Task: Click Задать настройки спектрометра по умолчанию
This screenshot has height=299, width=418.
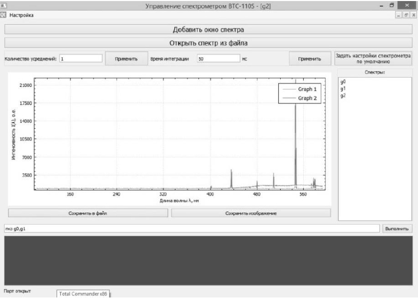Action: click(x=373, y=58)
